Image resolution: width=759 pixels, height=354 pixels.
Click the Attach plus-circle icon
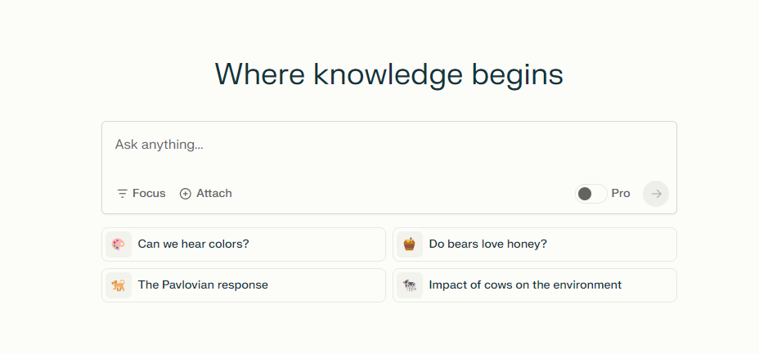tap(186, 194)
